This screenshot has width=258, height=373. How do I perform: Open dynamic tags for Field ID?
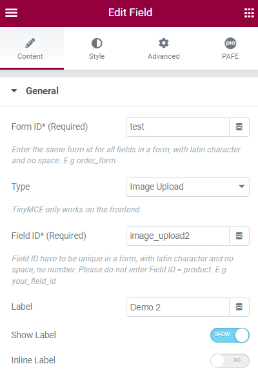point(239,236)
